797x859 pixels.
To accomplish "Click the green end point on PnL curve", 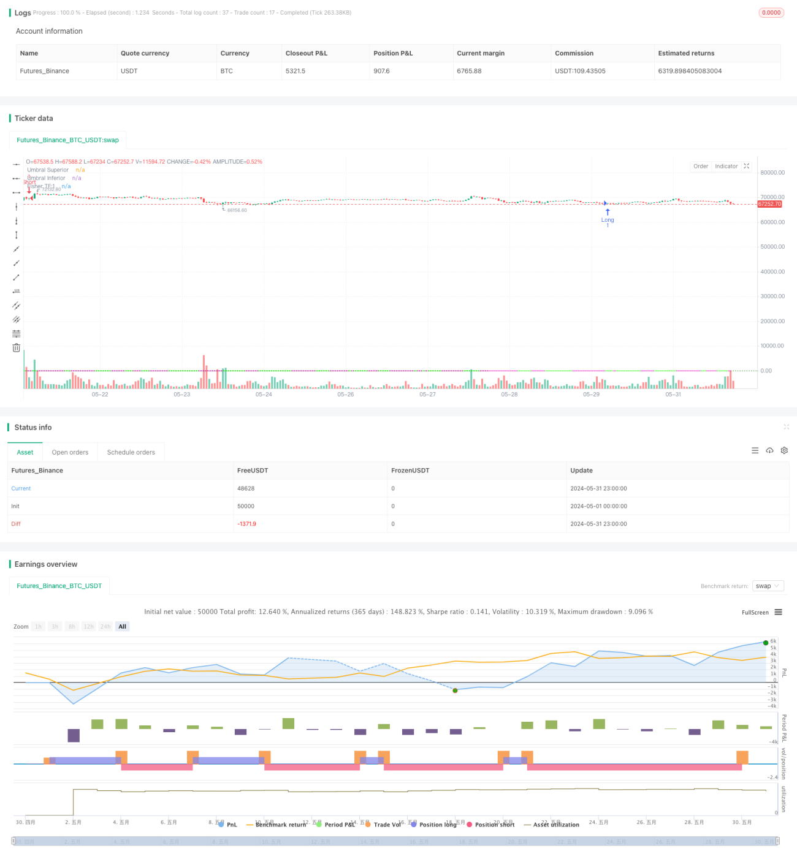I will point(766,642).
